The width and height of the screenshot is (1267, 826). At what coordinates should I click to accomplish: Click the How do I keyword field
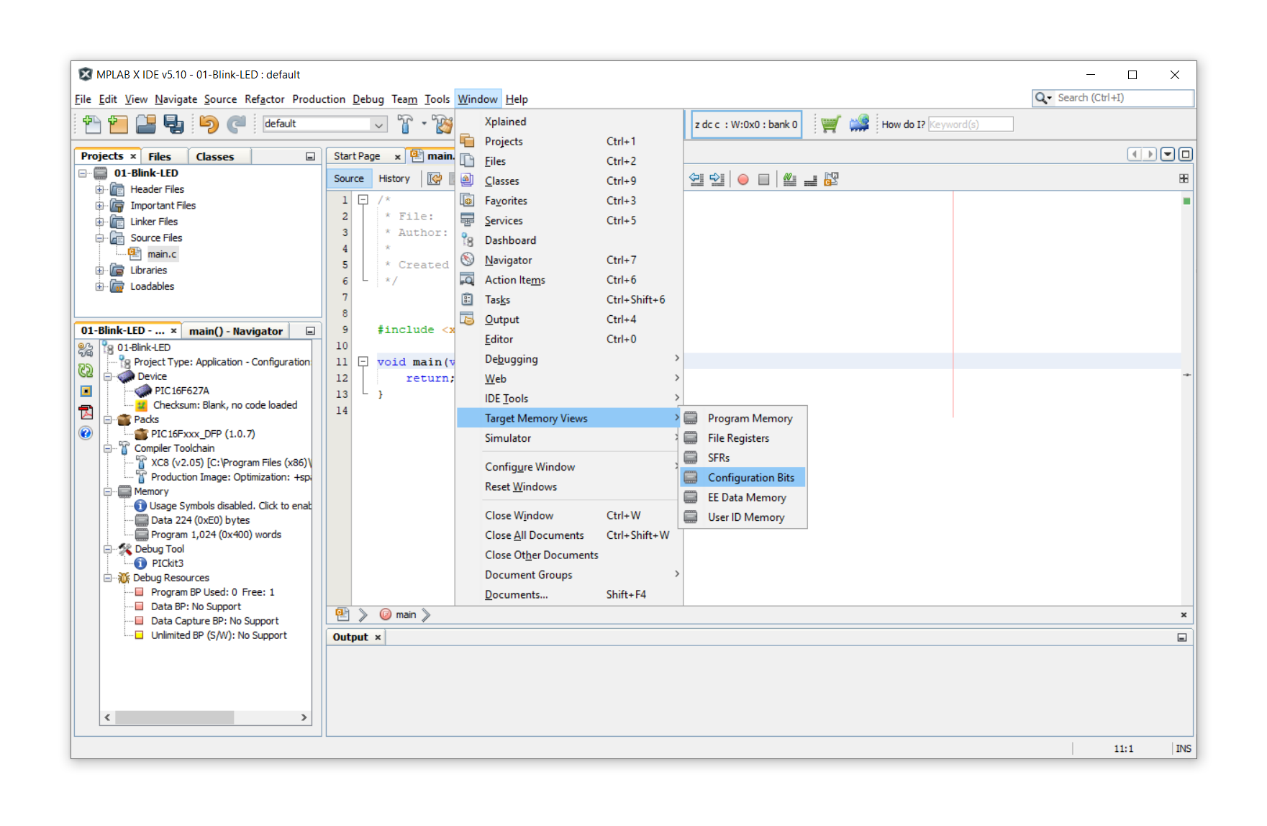click(970, 124)
